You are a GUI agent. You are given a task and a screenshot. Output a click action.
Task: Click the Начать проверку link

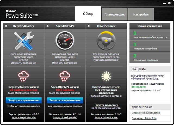[106, 105]
